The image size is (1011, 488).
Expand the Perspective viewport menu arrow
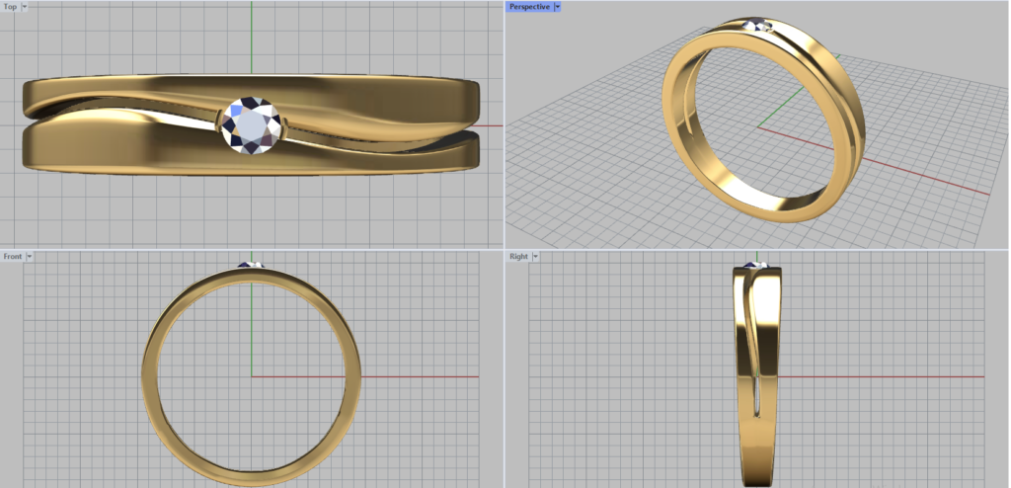tap(558, 7)
